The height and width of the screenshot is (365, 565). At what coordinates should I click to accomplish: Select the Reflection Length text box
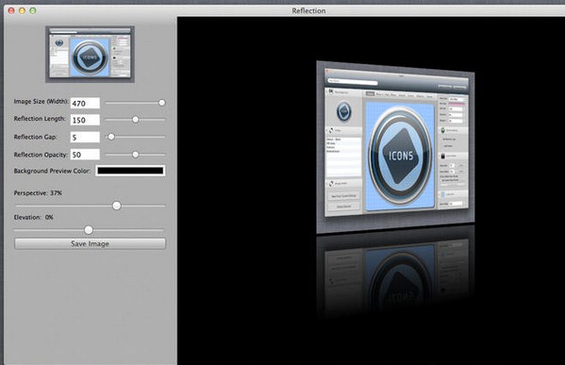(x=85, y=120)
